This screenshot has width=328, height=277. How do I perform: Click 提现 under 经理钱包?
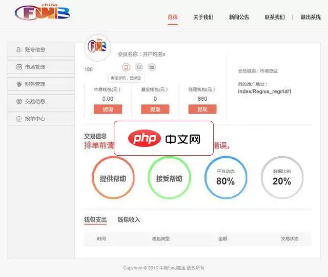coord(202,109)
